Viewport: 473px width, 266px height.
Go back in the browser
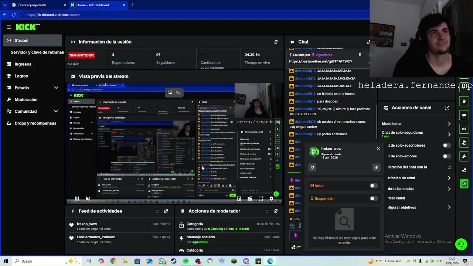(5, 15)
